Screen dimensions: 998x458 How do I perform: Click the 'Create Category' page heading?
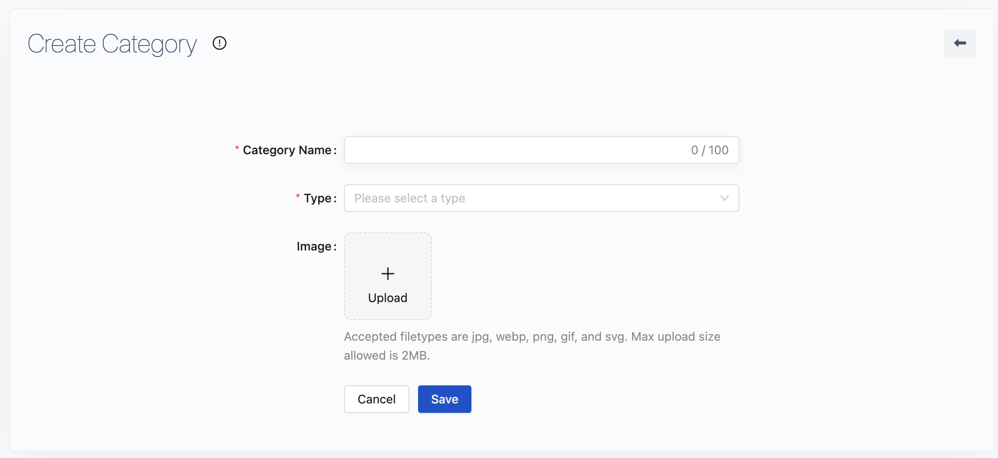click(112, 44)
